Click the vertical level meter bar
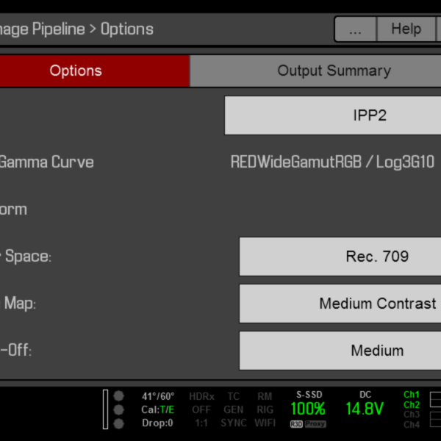Screen dimensions: 441x441 105,409
